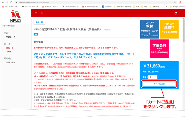Viewport: 185px width, 118px height.
Task: Click the 学生会員 pink tile
Action: coord(159,49)
